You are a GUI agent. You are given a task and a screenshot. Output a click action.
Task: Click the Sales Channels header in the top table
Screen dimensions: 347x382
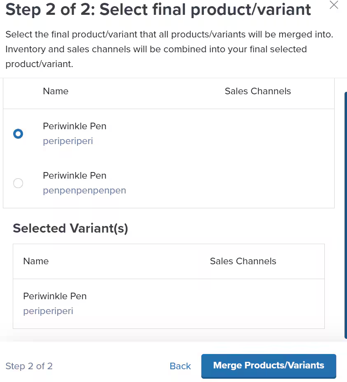tap(258, 91)
